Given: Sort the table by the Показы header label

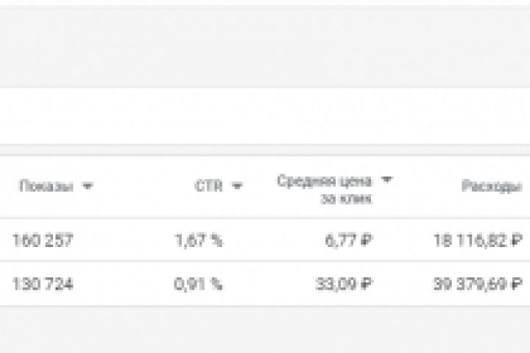Looking at the screenshot, I should [x=46, y=187].
